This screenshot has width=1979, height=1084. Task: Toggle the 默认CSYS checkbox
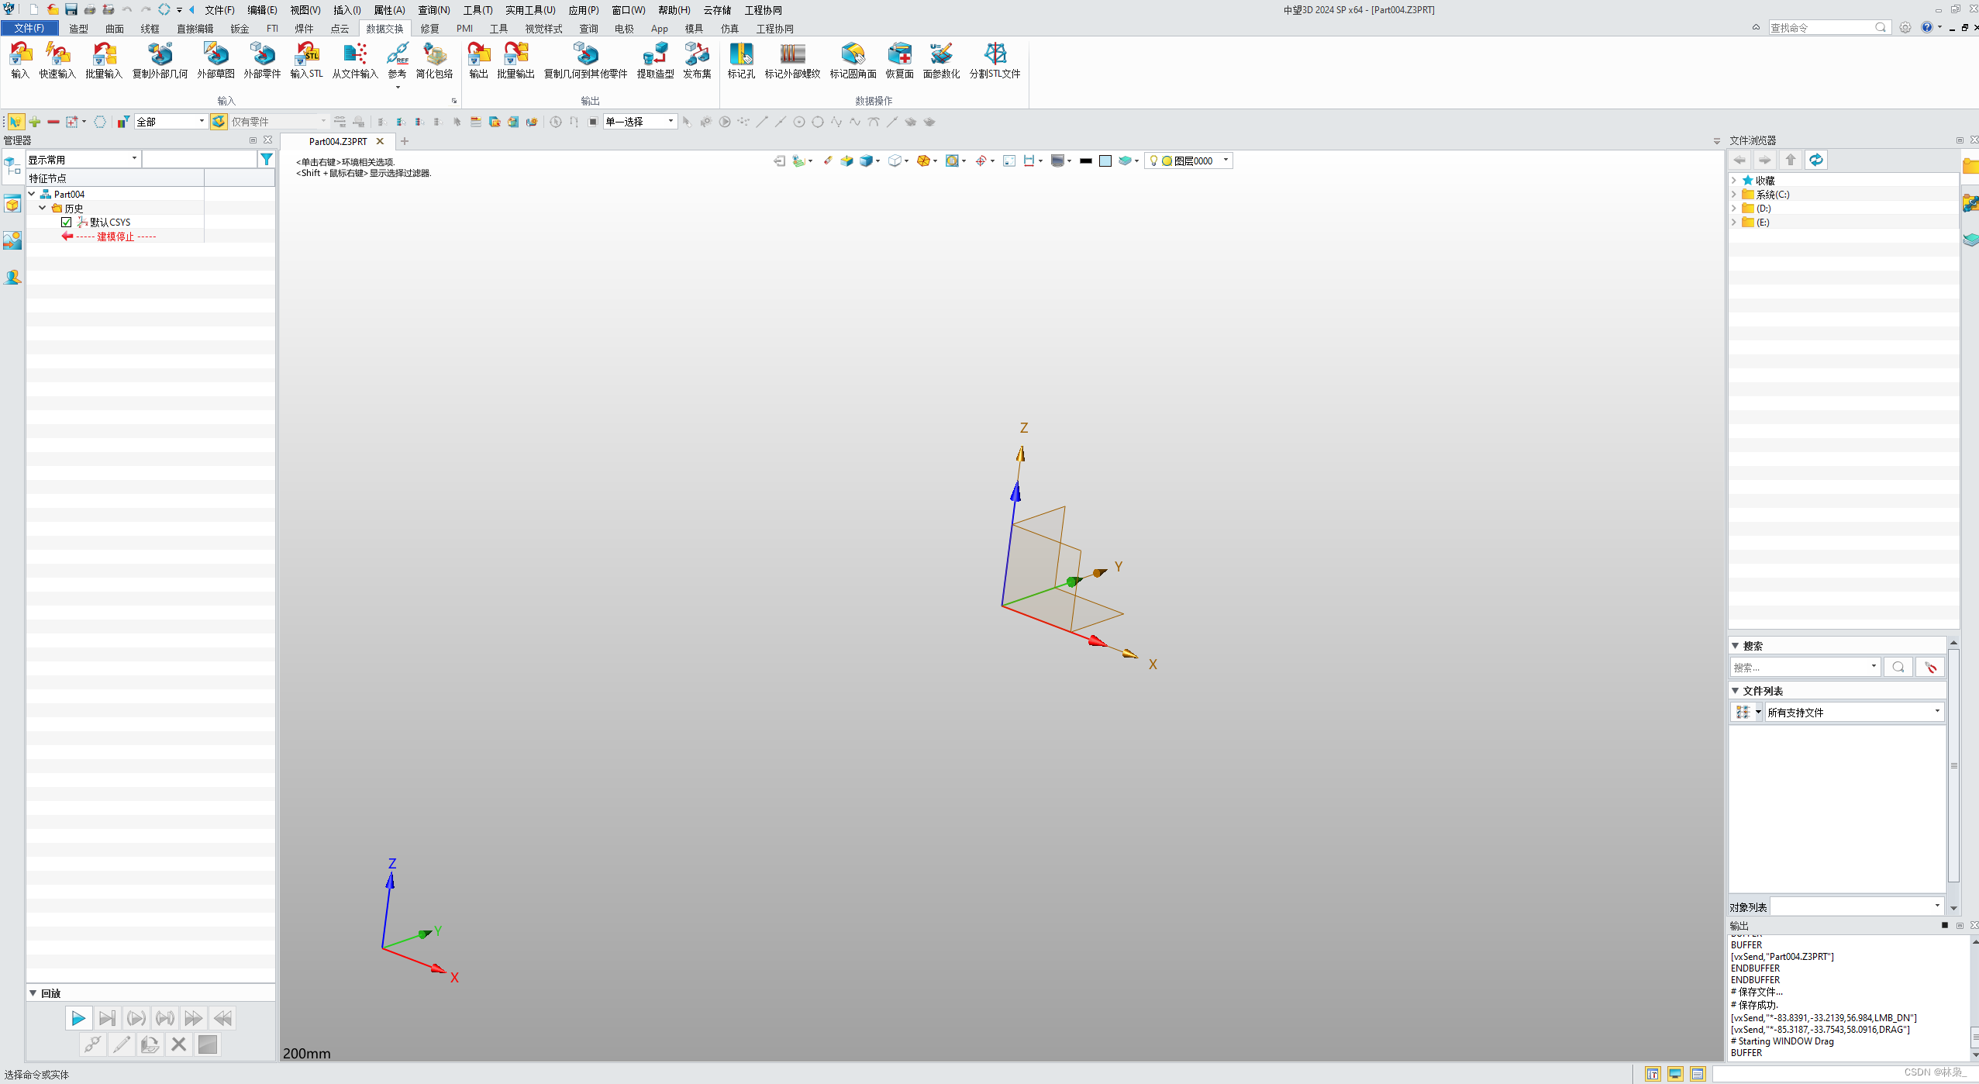[x=67, y=223]
